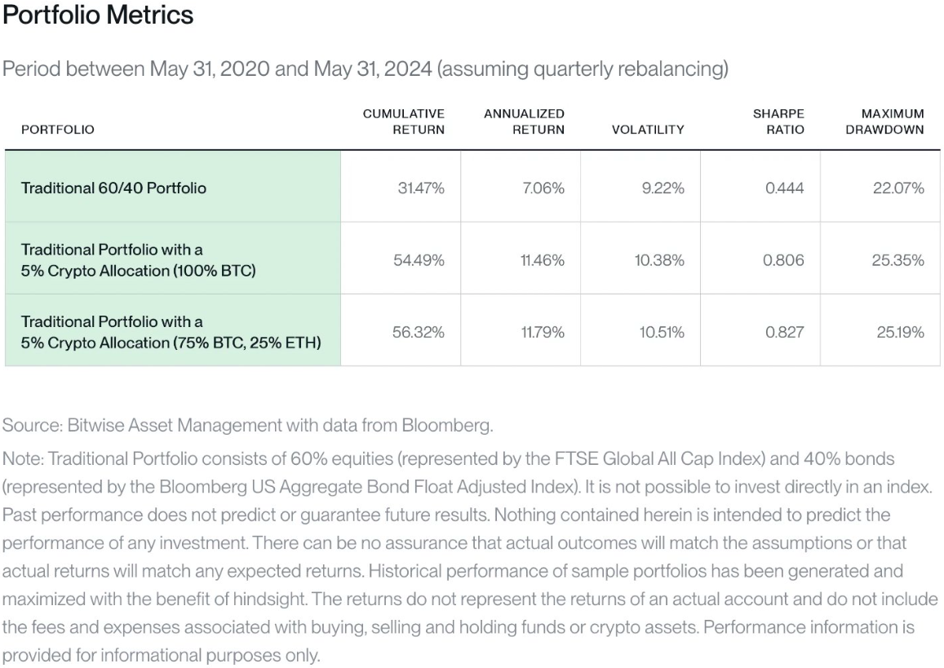Image resolution: width=944 pixels, height=668 pixels.
Task: Select the Annualized Return column header
Action: click(524, 122)
